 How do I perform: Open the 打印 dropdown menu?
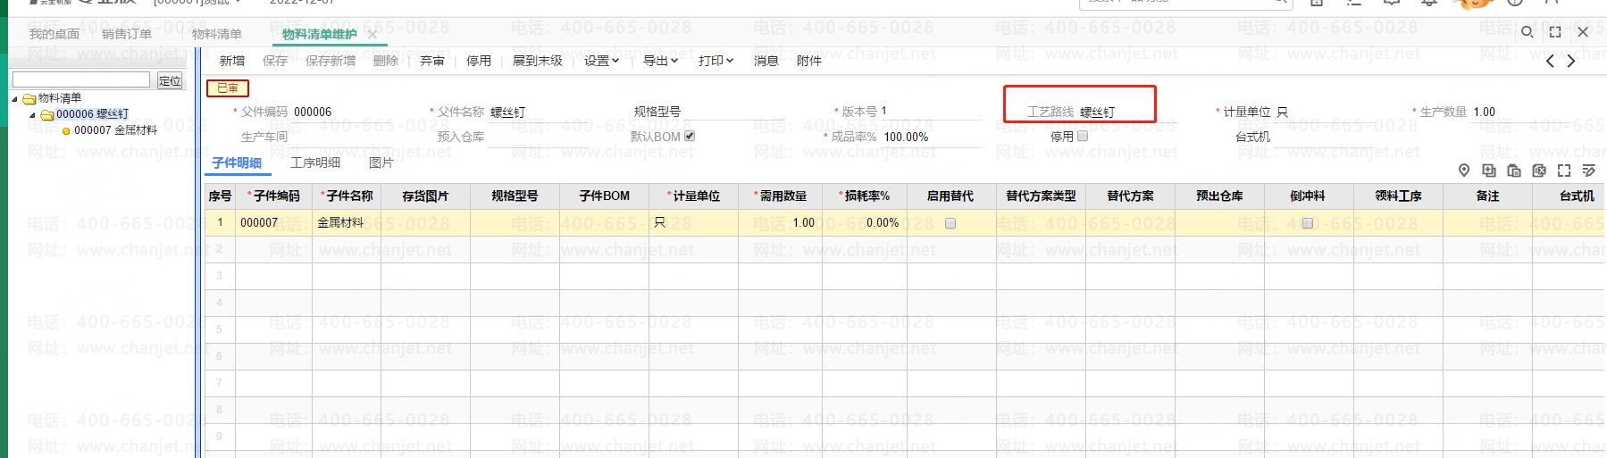(x=716, y=61)
